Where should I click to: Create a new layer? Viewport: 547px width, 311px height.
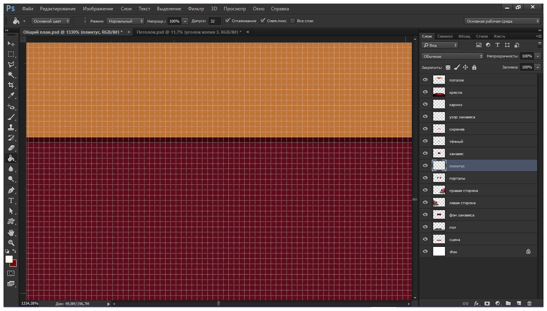(x=519, y=303)
